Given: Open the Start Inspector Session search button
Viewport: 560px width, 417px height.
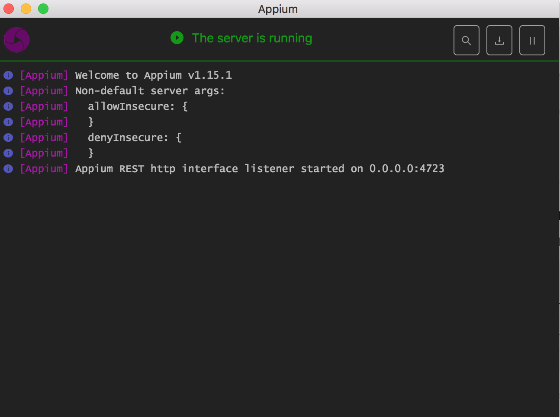Looking at the screenshot, I should pos(466,40).
